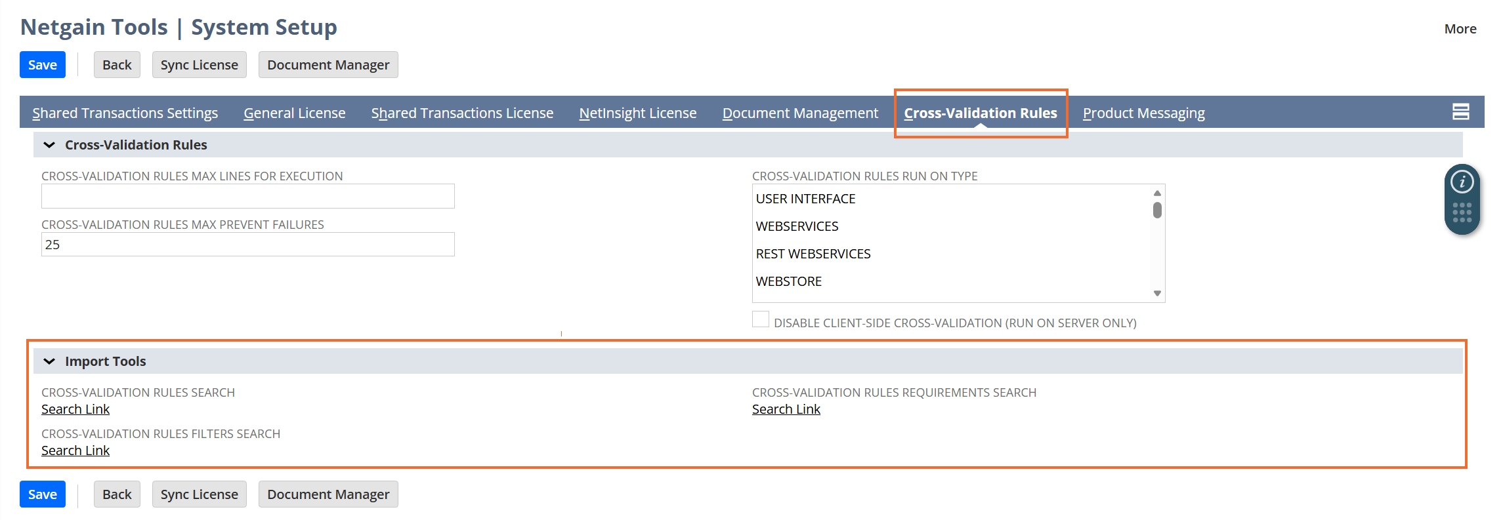Switch to Shared Transactions Settings tab
The image size is (1503, 520).
pyautogui.click(x=125, y=113)
